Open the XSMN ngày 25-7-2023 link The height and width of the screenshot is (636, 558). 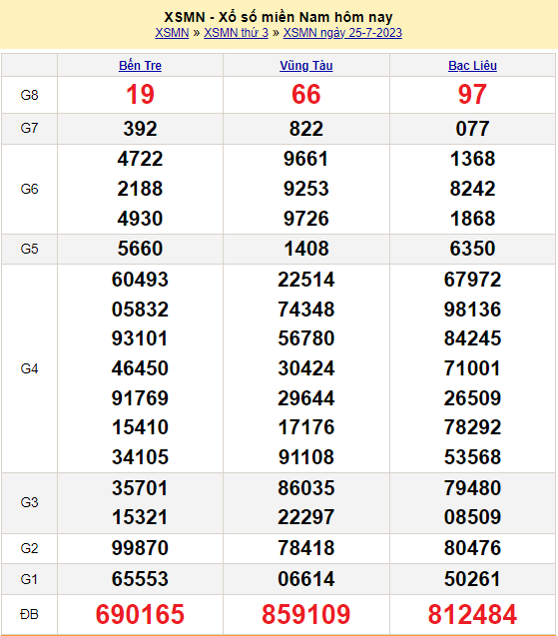click(342, 33)
